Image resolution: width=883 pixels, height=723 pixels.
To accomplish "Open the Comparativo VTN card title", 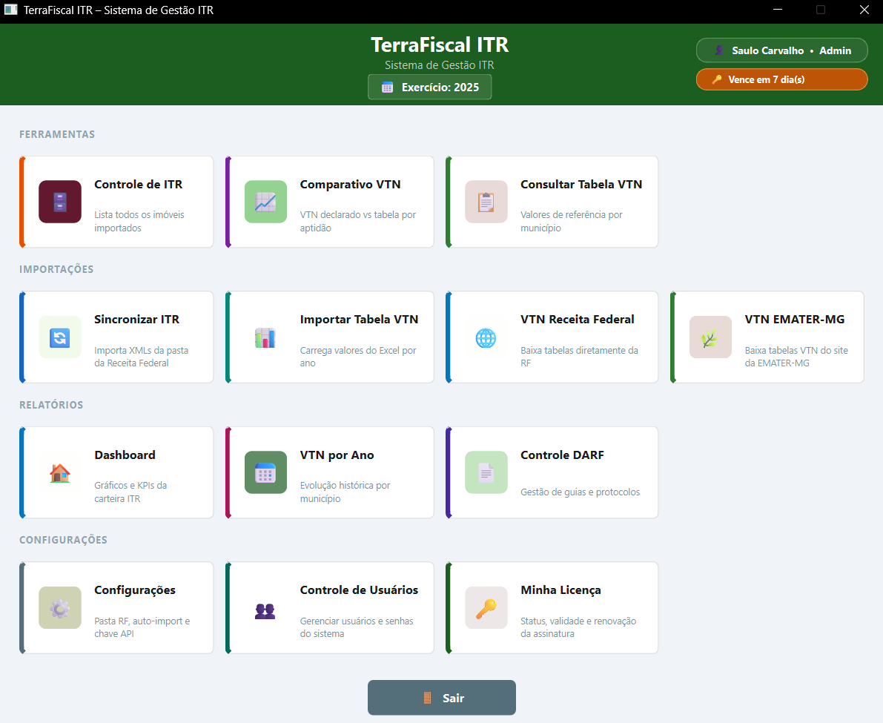I will point(350,184).
